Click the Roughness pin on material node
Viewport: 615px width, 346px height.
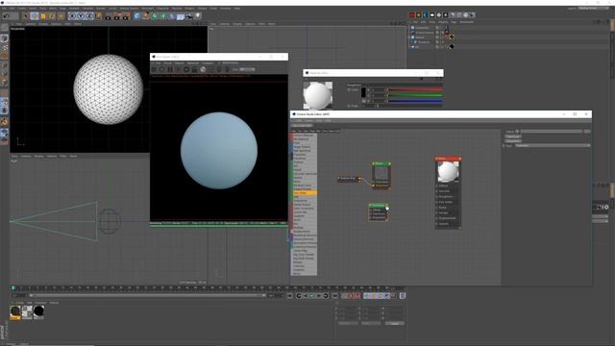(x=436, y=196)
